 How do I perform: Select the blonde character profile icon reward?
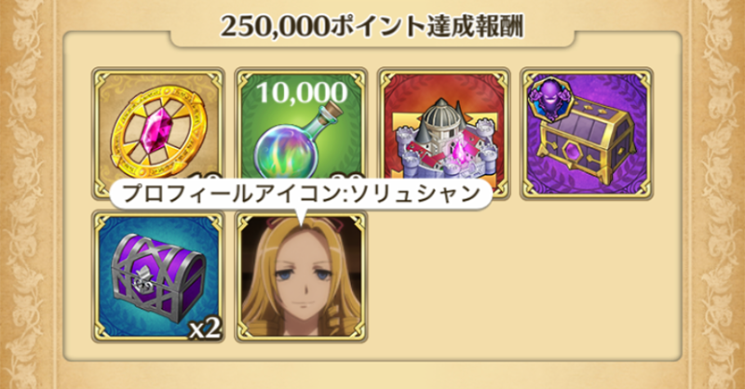tap(301, 276)
